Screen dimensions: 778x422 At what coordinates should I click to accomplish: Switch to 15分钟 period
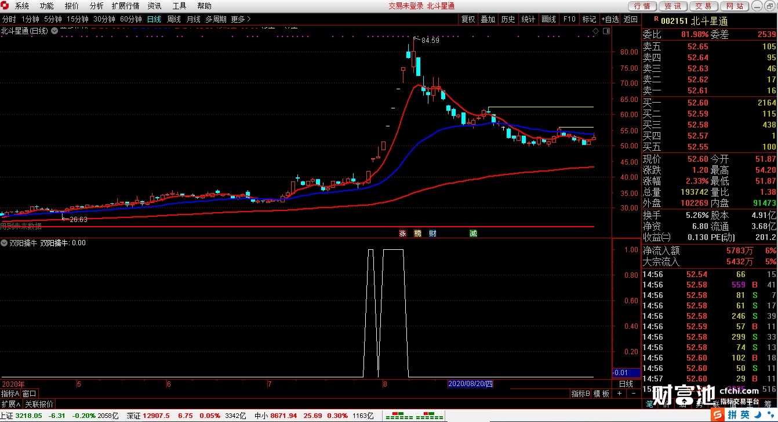[78, 19]
